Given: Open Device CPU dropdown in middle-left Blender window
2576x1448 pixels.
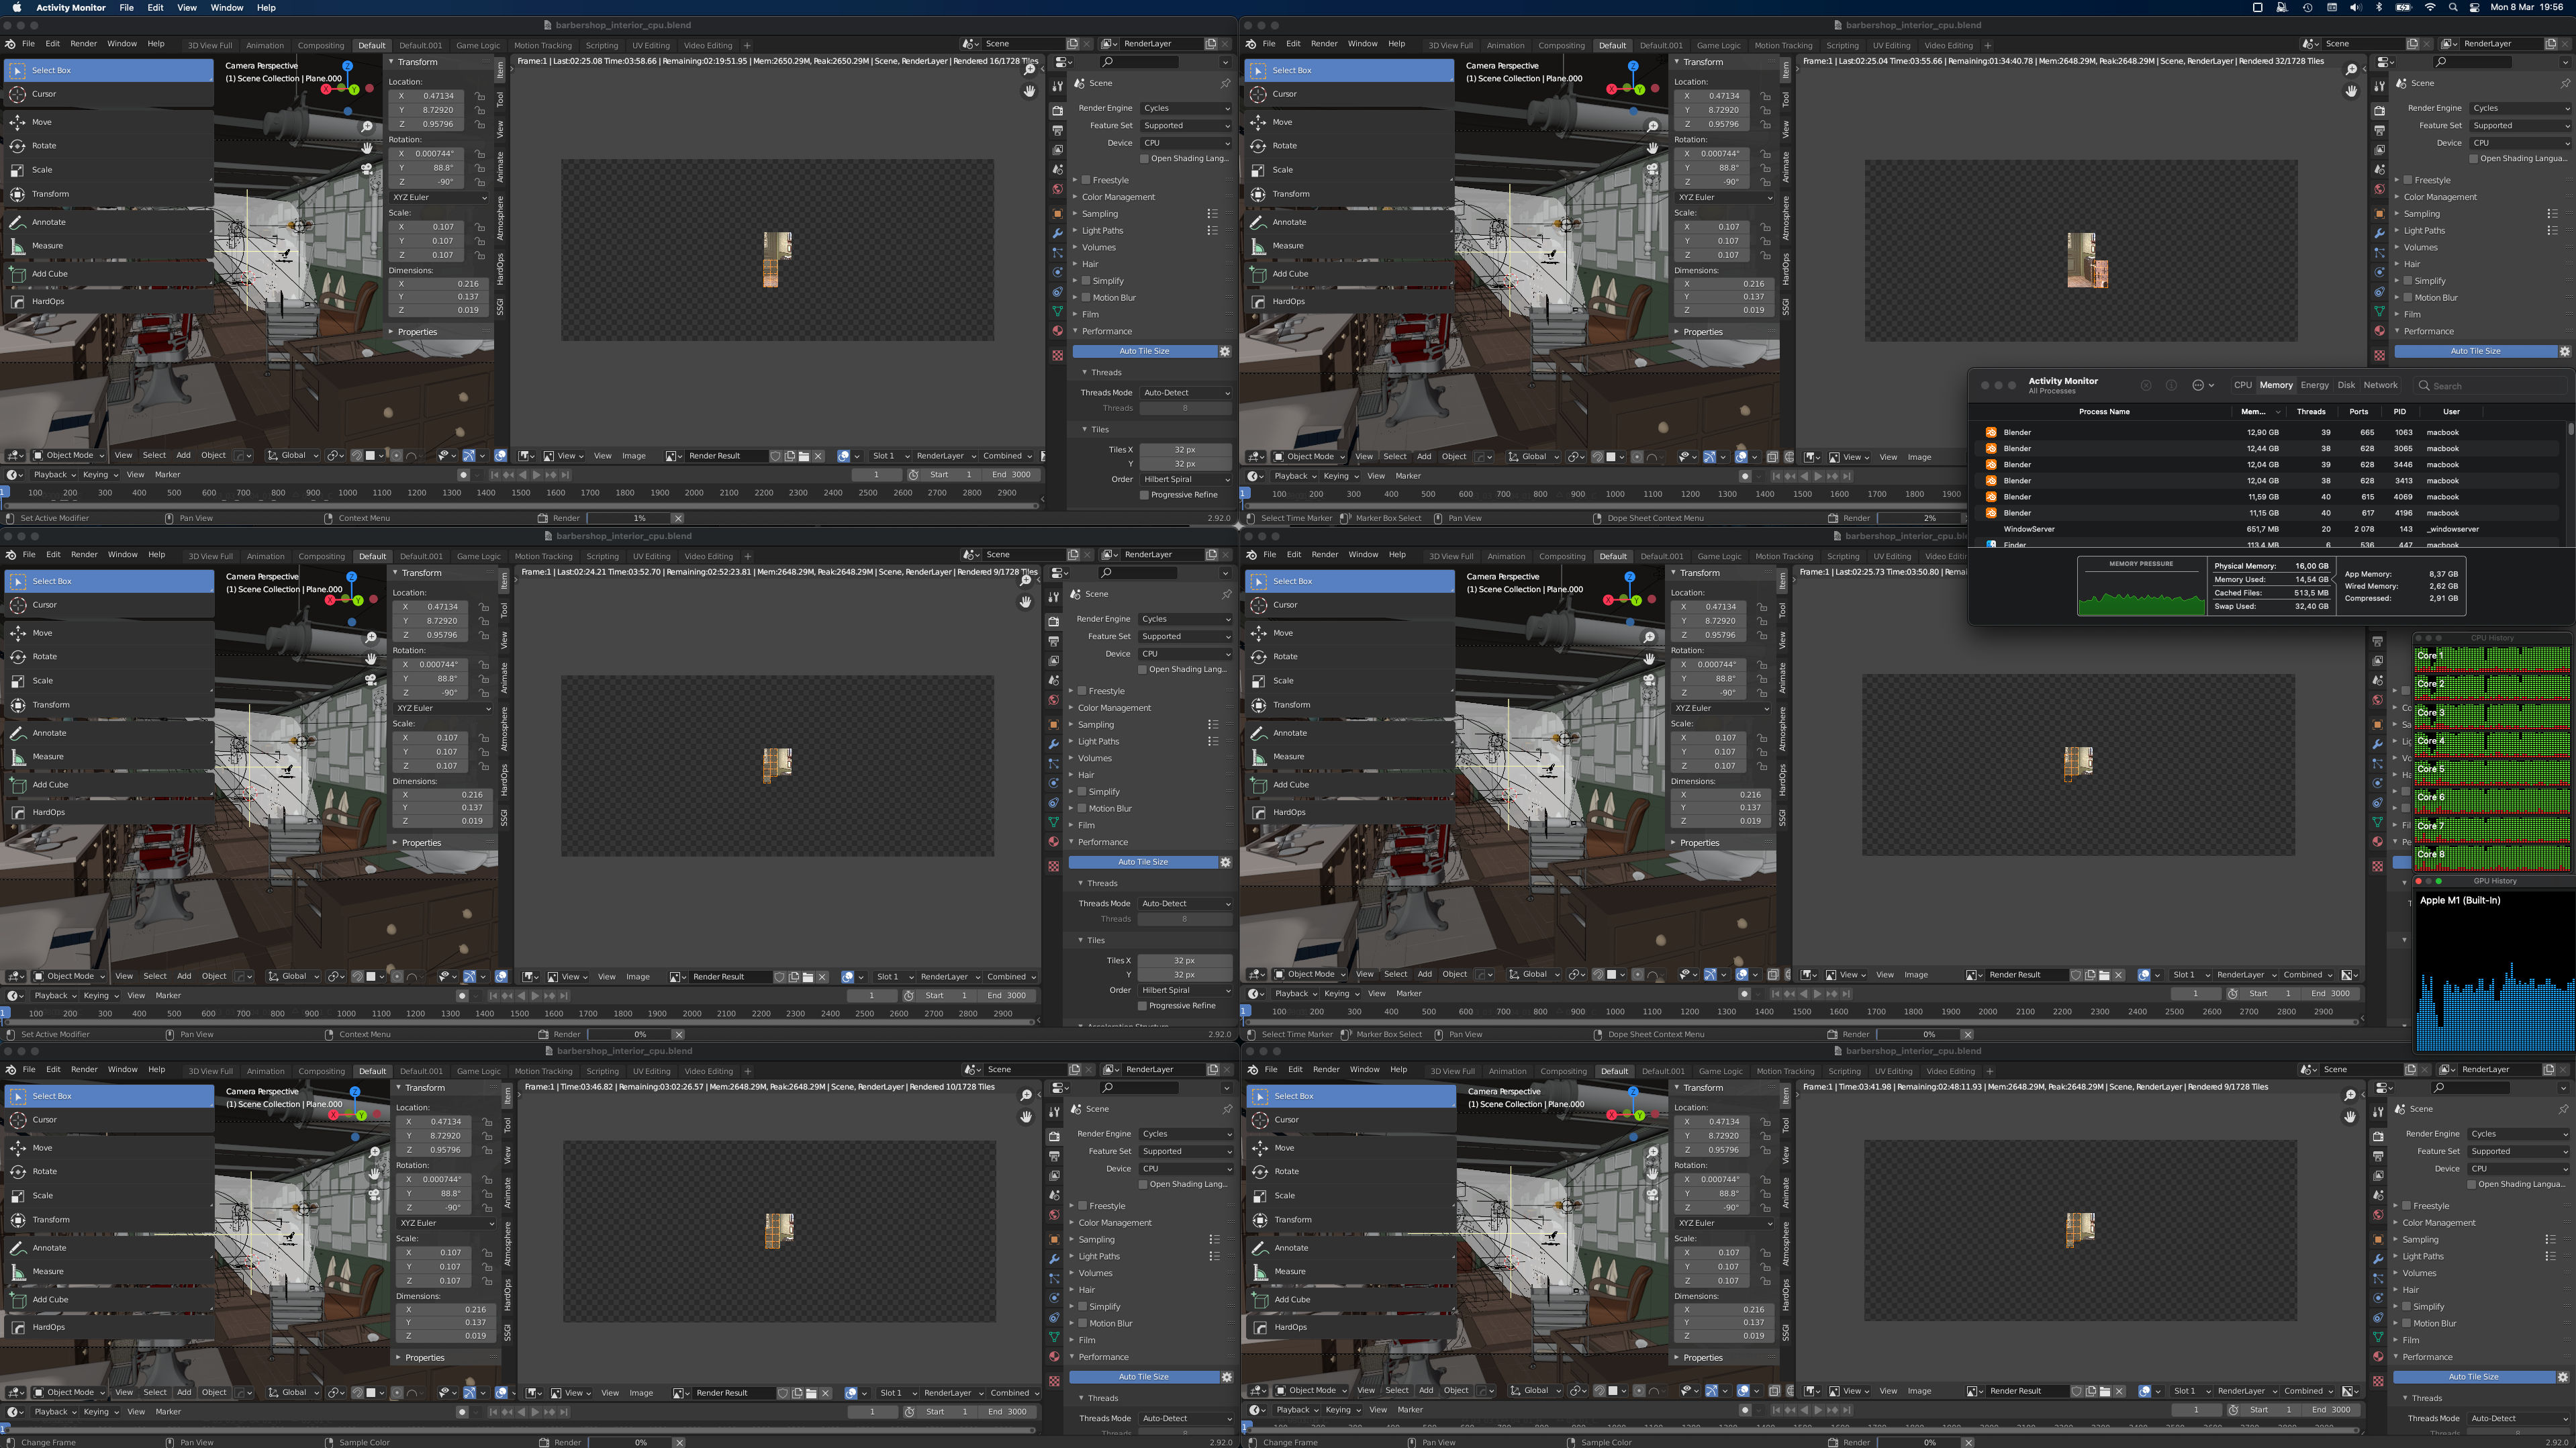Looking at the screenshot, I should click(1184, 654).
